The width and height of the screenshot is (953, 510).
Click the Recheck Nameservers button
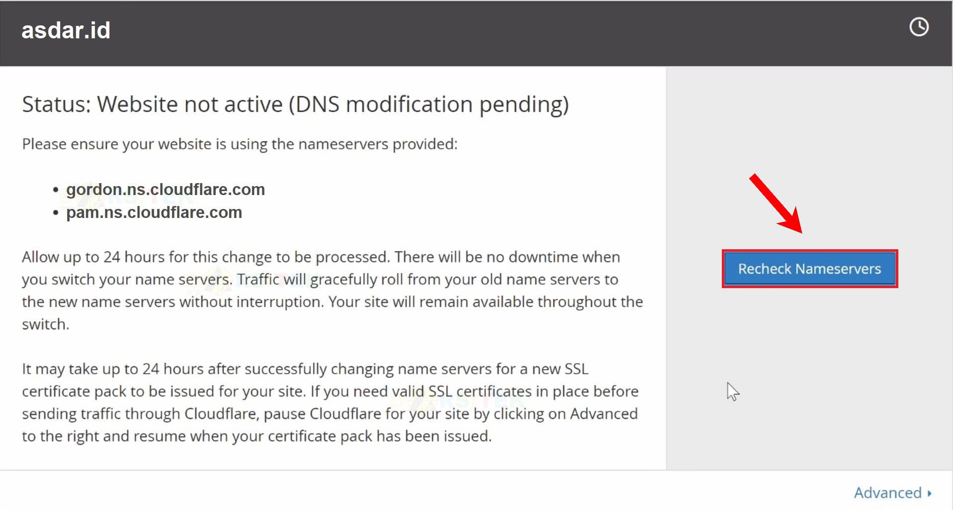click(x=809, y=269)
